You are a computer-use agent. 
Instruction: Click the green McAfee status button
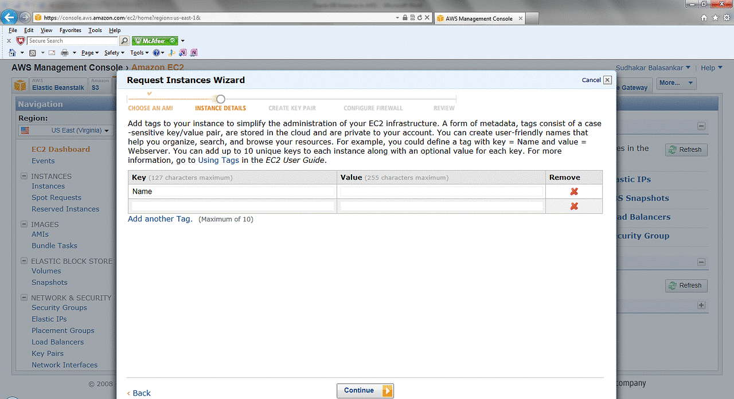tap(155, 41)
